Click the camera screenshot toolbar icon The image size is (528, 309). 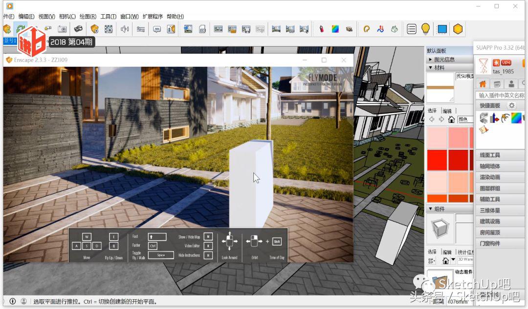coord(62,29)
